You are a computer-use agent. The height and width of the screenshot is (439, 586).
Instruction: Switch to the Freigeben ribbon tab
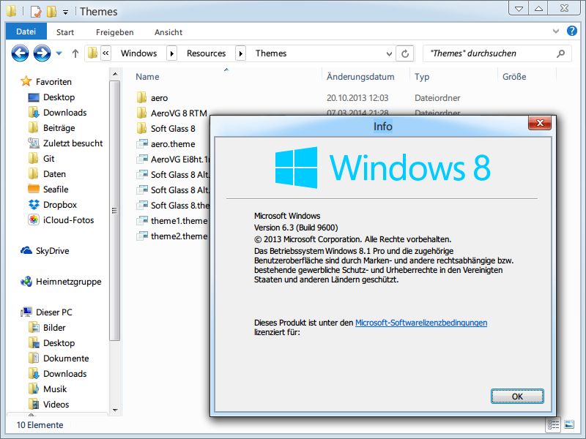tap(115, 32)
